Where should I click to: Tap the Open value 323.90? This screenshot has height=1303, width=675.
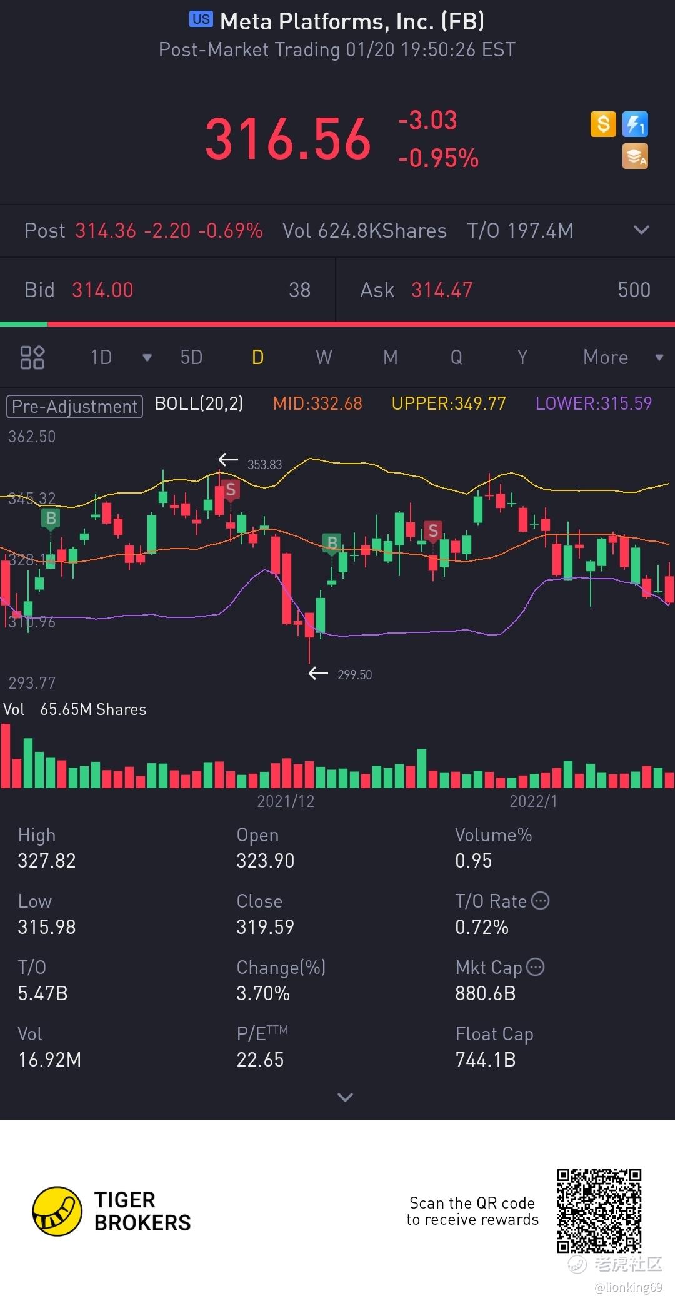click(x=266, y=861)
